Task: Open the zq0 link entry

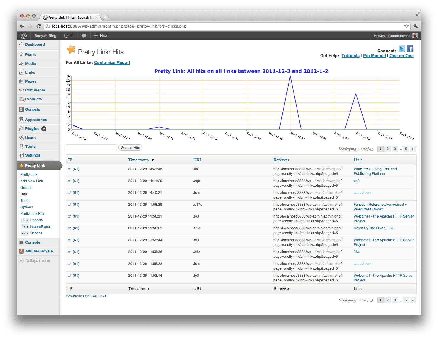Action: [357, 181]
